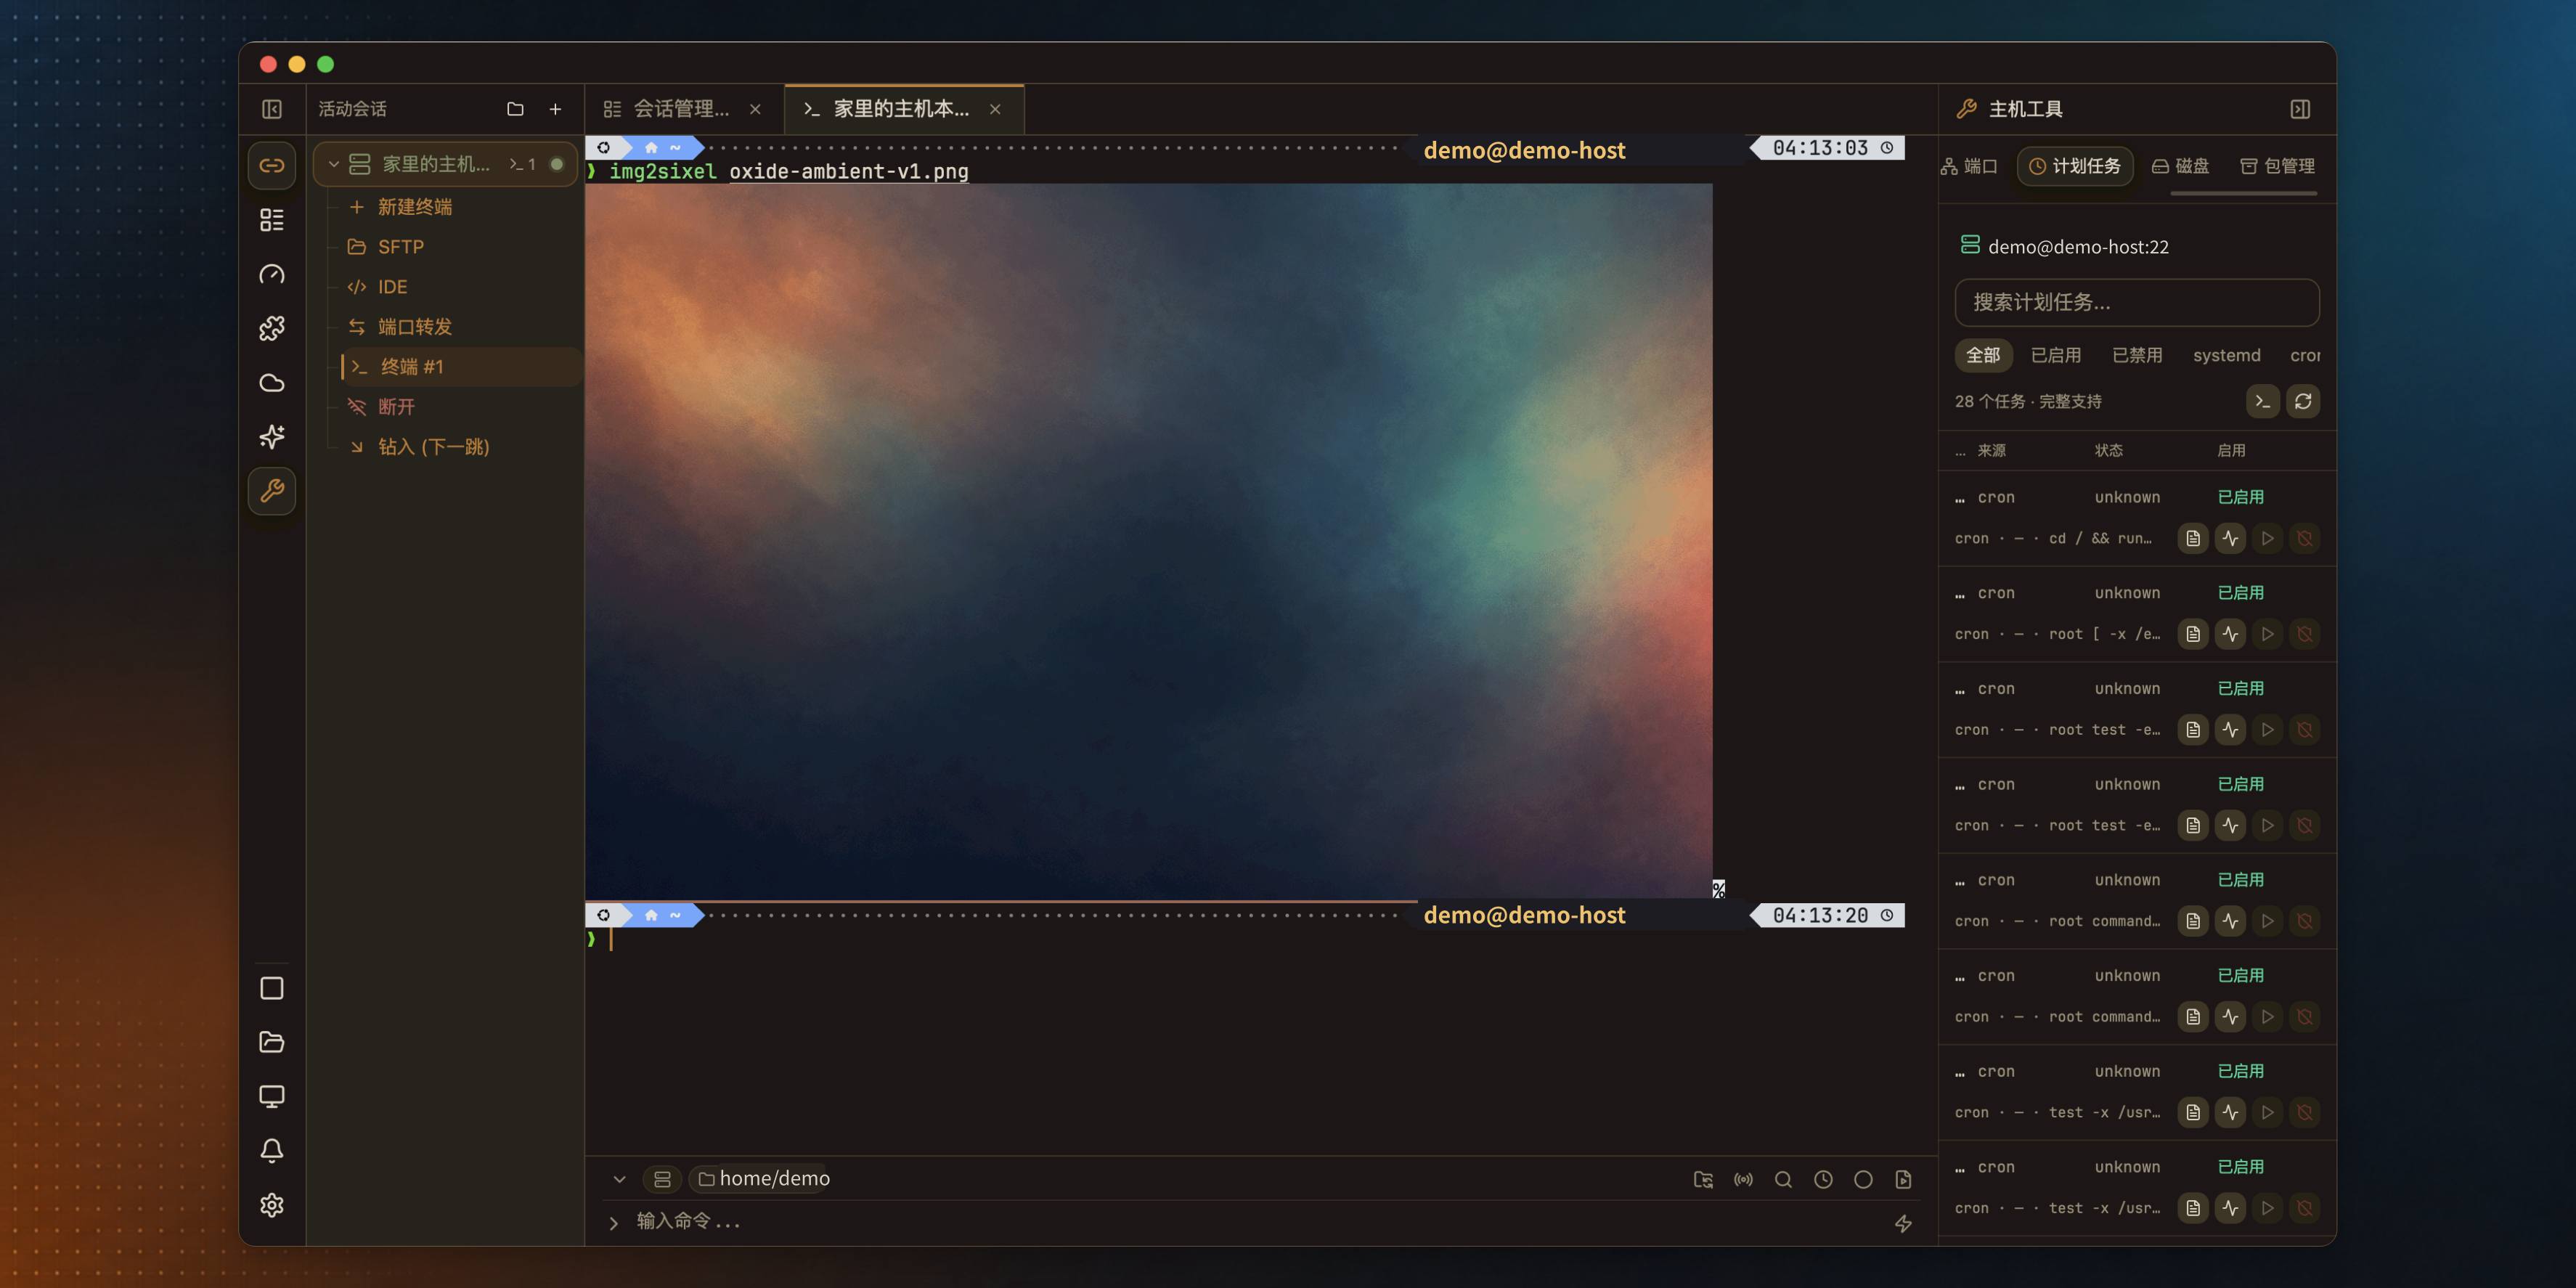Click the lightning quick command icon
The width and height of the screenshot is (2576, 1288).
pyautogui.click(x=1903, y=1223)
